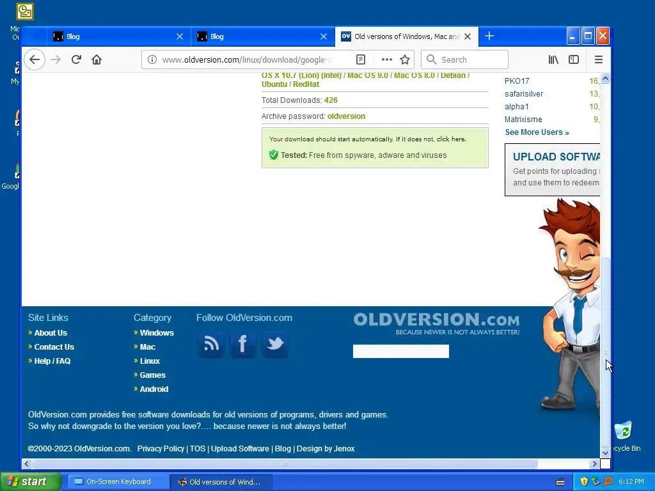Image resolution: width=655 pixels, height=491 pixels.
Task: Click the OLDVERSION.COM footer logo
Action: (436, 323)
